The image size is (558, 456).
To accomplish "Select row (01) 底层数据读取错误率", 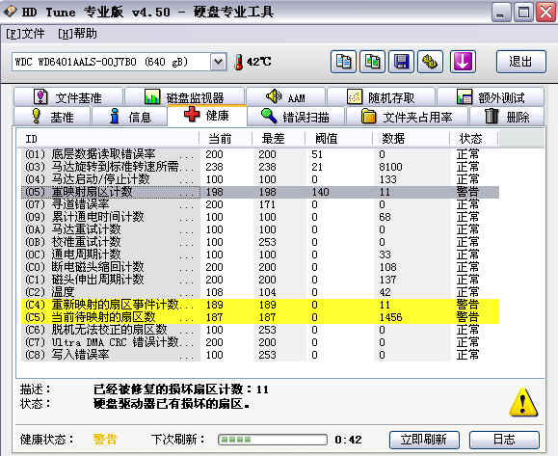I will click(260, 154).
